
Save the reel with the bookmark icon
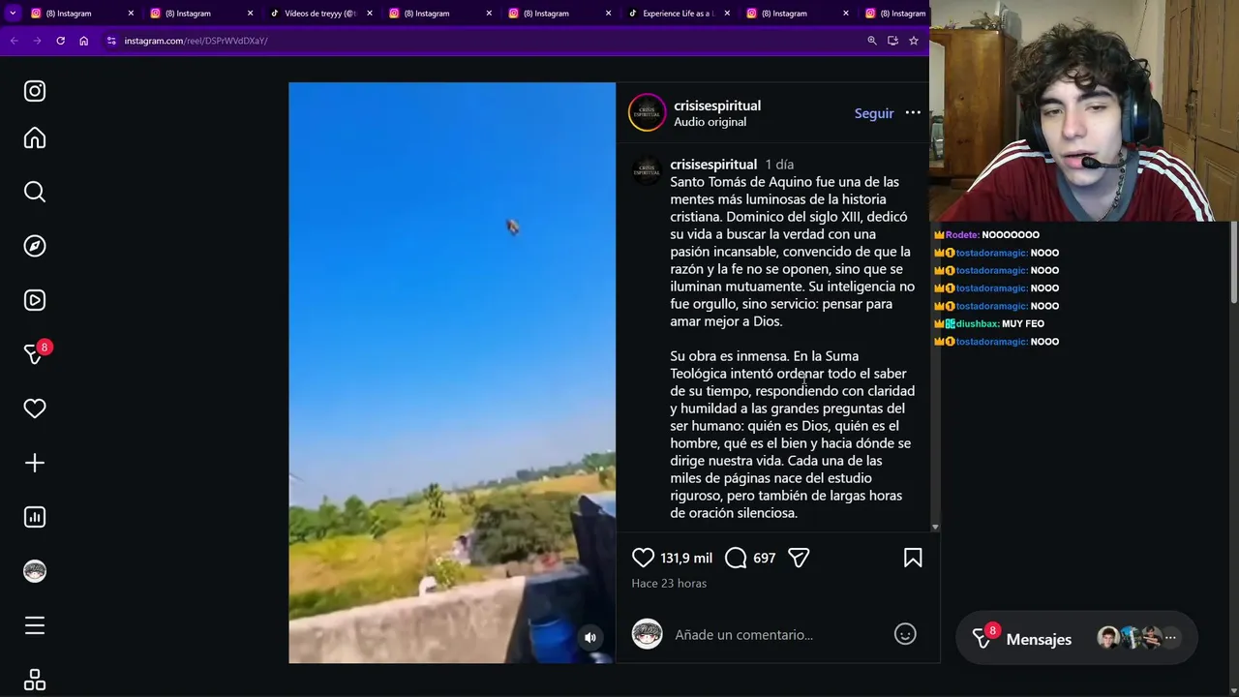913,558
